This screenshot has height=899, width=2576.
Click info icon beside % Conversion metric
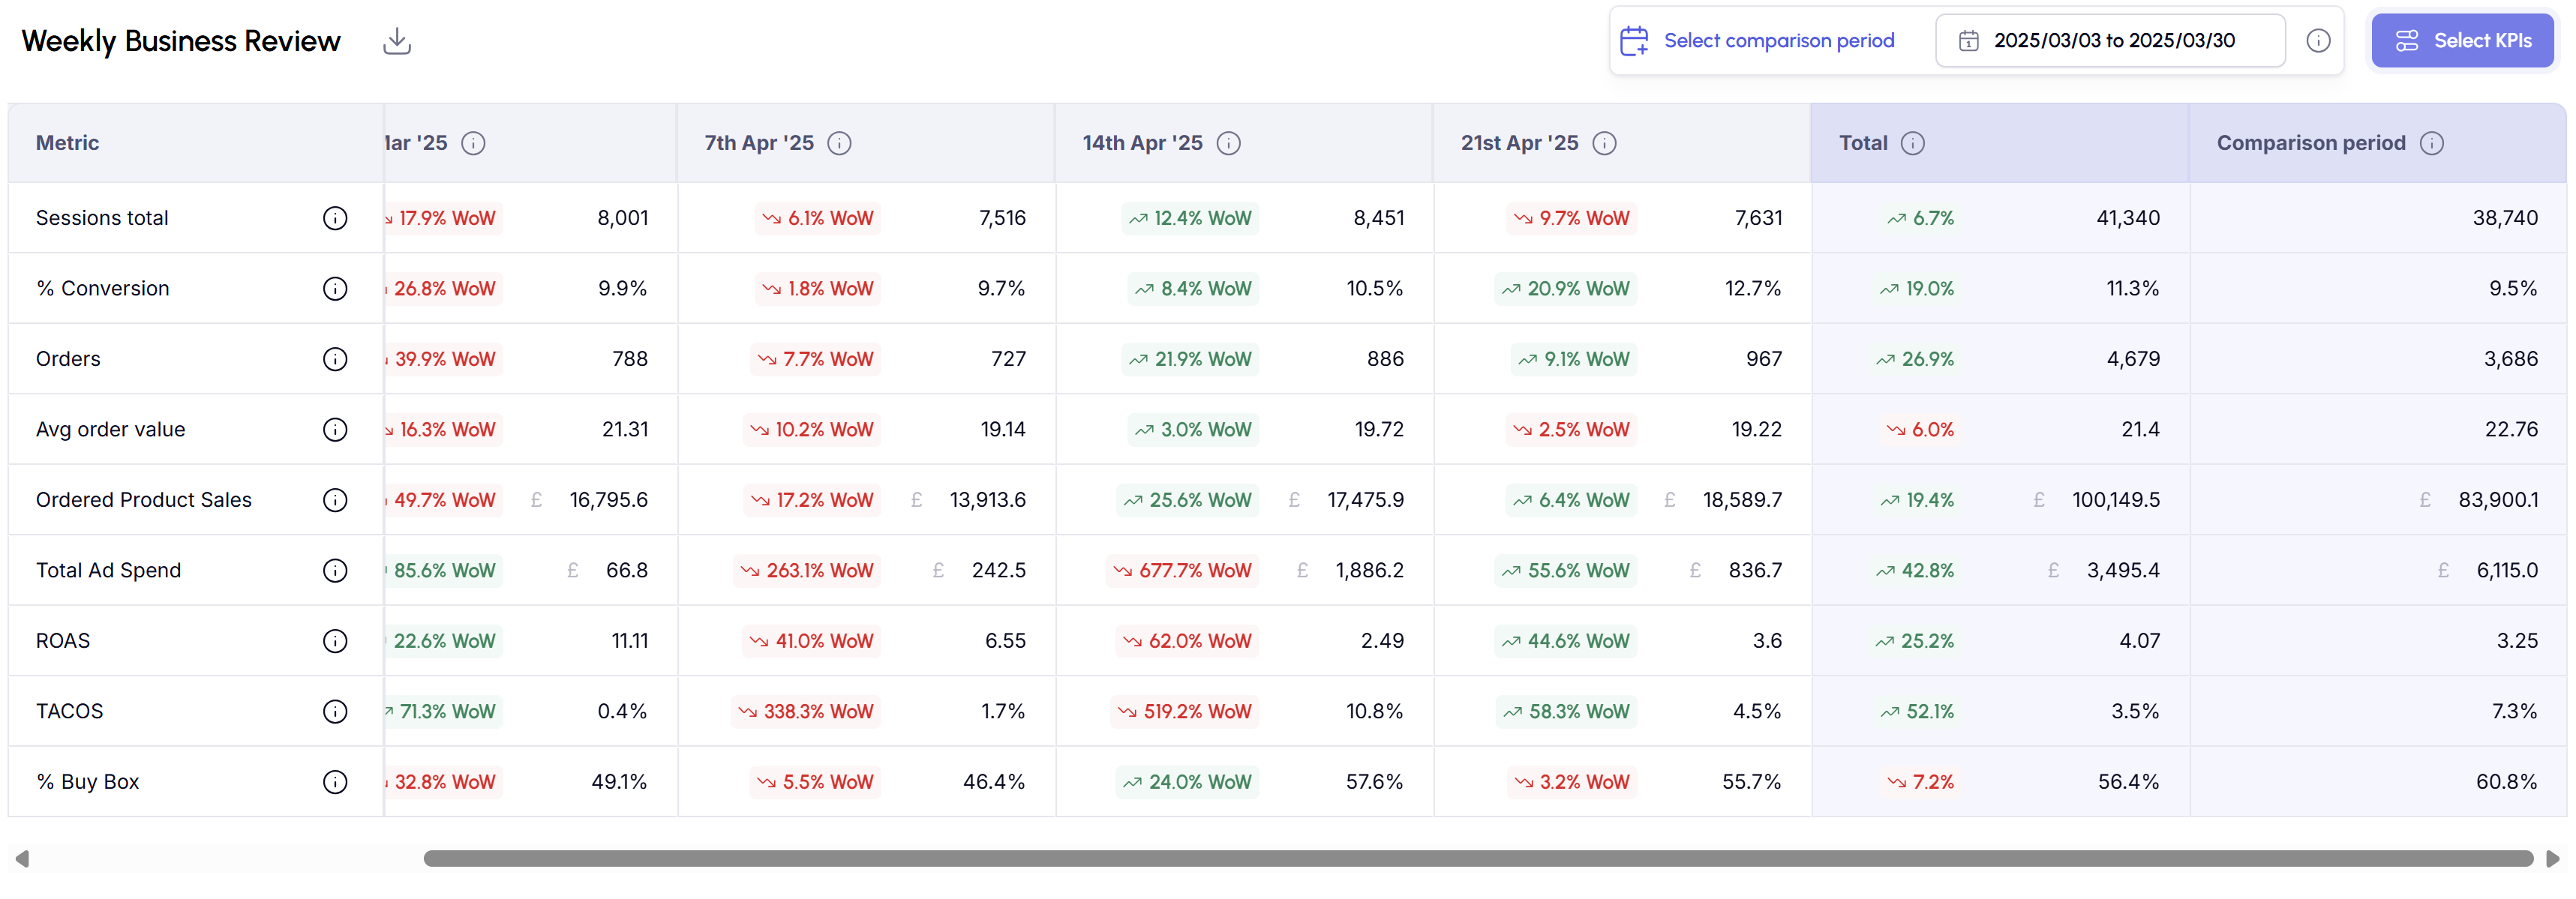[335, 289]
